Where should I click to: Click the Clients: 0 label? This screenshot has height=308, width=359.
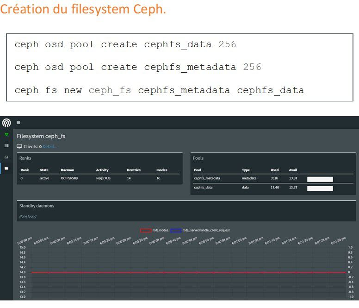32,147
